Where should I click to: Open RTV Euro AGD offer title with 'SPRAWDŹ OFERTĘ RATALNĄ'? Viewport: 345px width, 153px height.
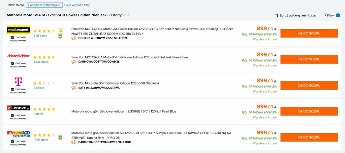click(151, 135)
